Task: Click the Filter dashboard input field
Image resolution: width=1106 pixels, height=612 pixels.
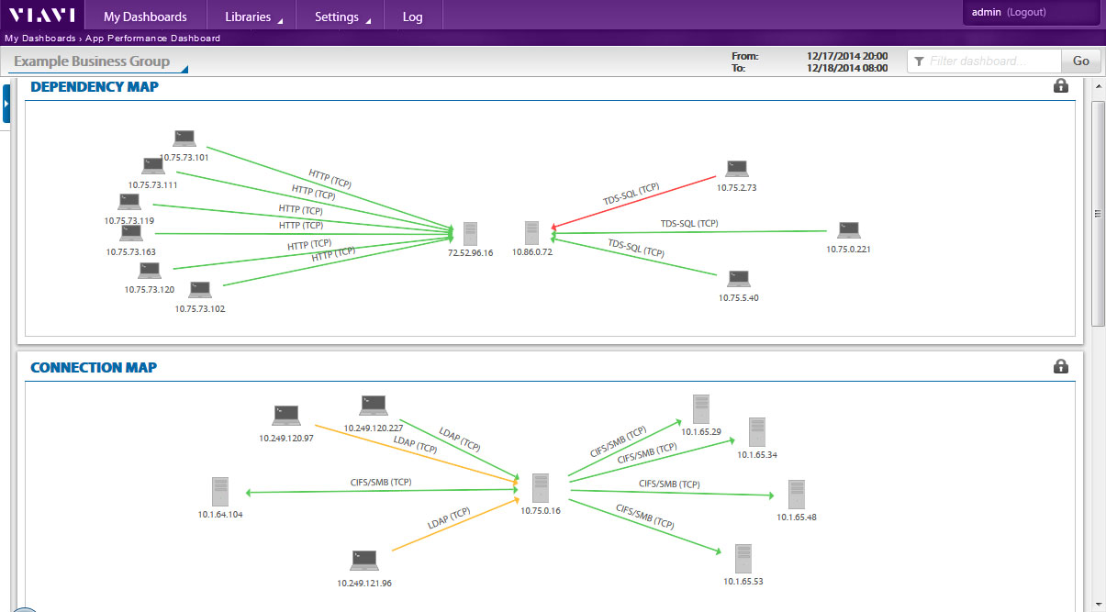Action: tap(991, 61)
